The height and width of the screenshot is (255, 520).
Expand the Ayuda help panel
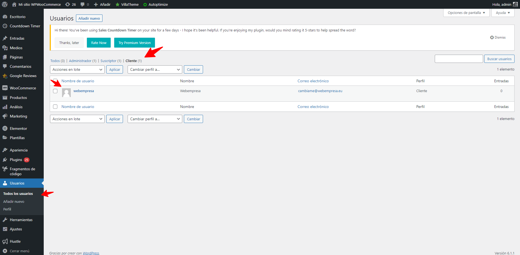pyautogui.click(x=503, y=13)
